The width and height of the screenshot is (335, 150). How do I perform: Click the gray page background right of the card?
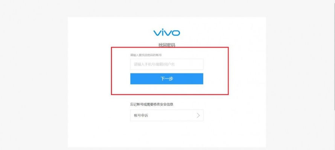coord(300,81)
